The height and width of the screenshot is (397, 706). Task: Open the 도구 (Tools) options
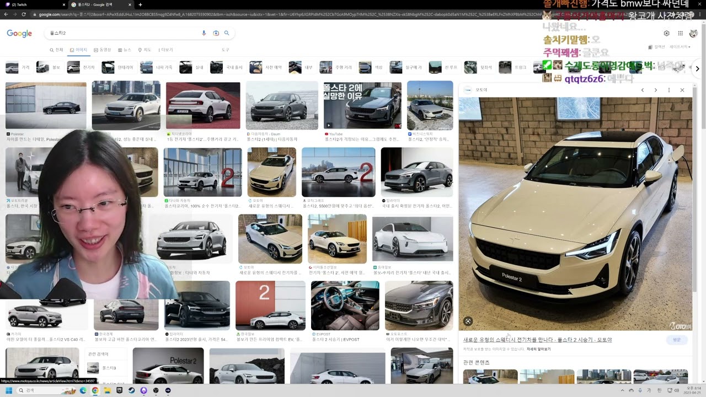(226, 50)
